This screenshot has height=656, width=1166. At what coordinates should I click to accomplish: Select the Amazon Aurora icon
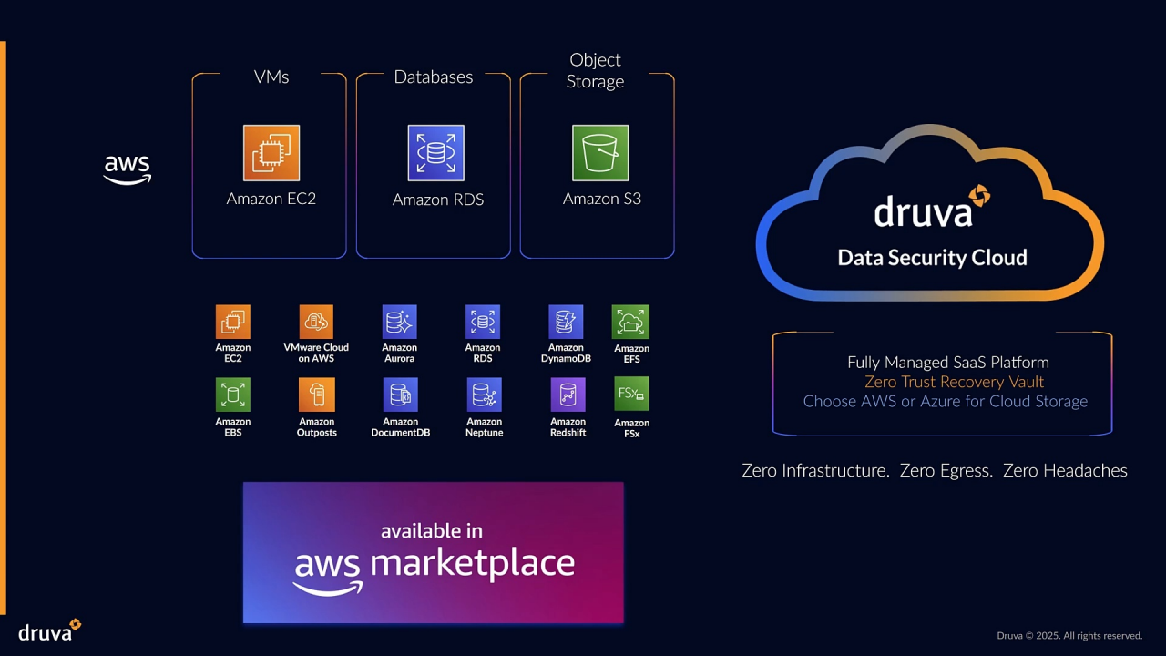[399, 322]
